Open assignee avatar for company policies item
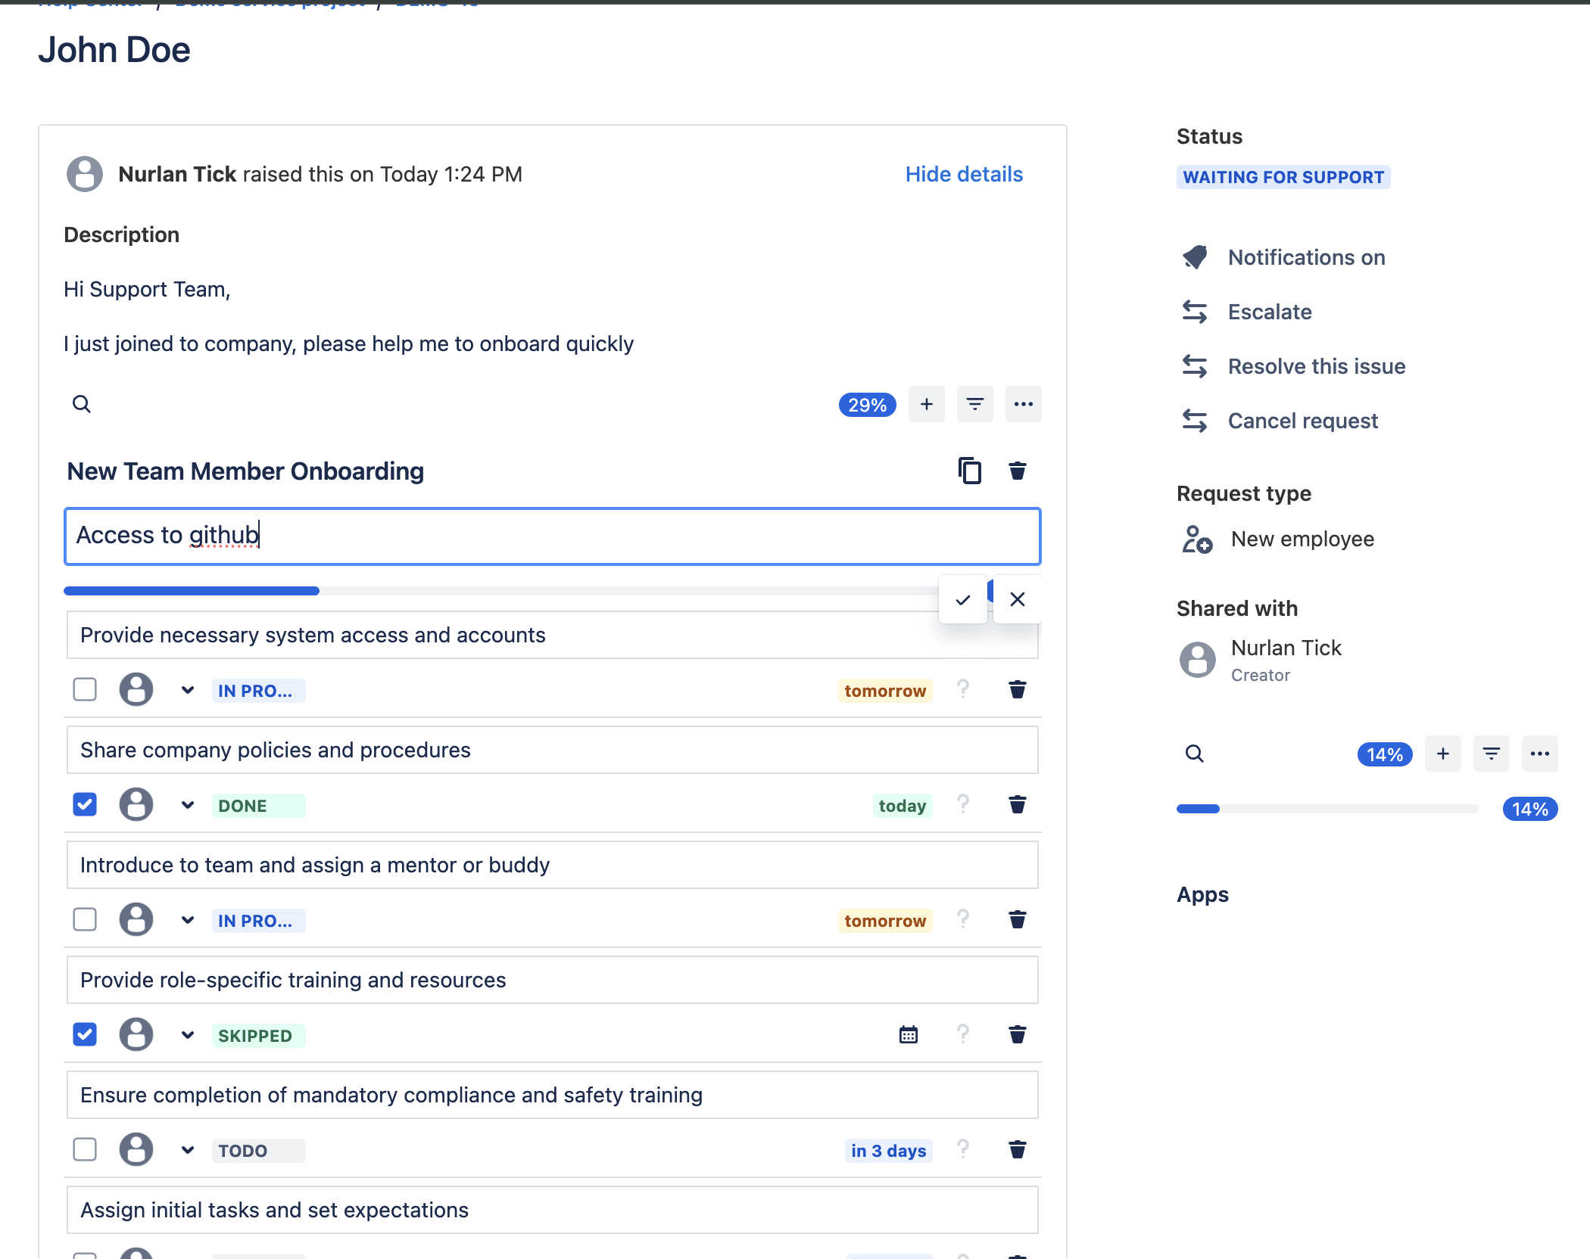 [x=136, y=804]
